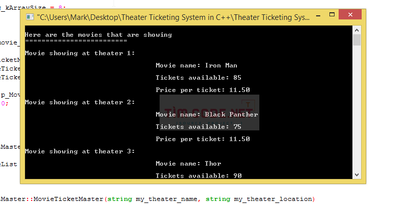Click 'MovieTicketMaster' constructor name in code editor

click(68, 199)
